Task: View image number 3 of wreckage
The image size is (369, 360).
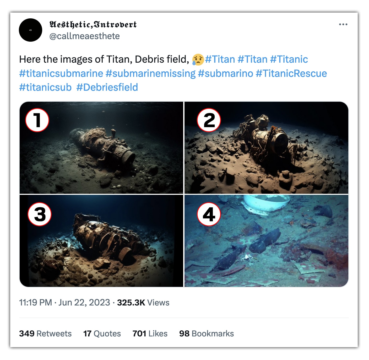Action: tap(101, 241)
